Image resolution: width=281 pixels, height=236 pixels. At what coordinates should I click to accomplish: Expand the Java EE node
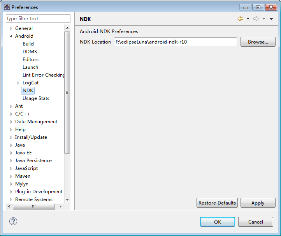(11, 153)
